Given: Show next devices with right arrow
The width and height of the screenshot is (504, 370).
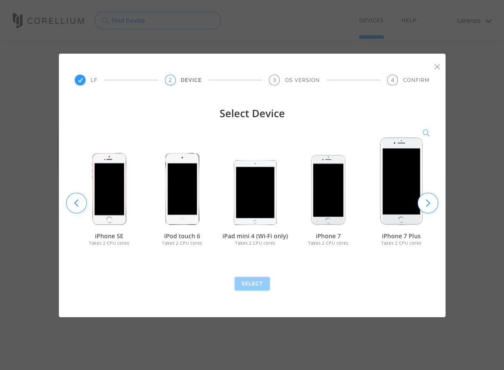Looking at the screenshot, I should pos(428,203).
